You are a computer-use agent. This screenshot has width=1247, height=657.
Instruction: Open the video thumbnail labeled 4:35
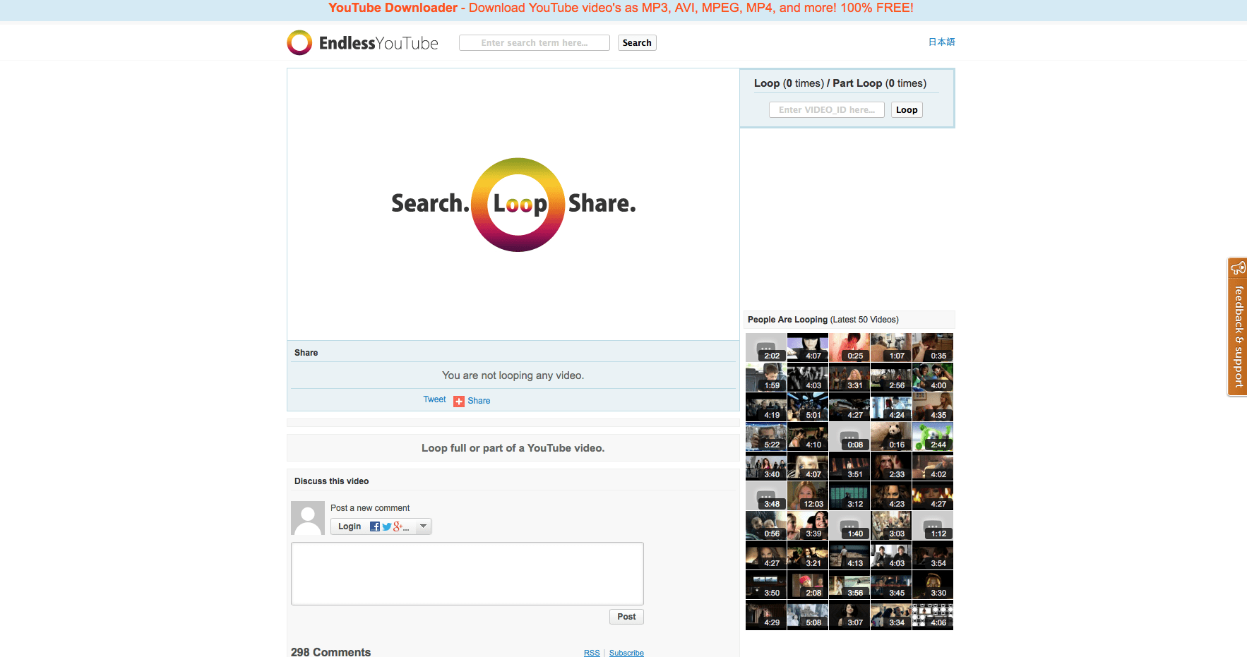[x=933, y=406]
